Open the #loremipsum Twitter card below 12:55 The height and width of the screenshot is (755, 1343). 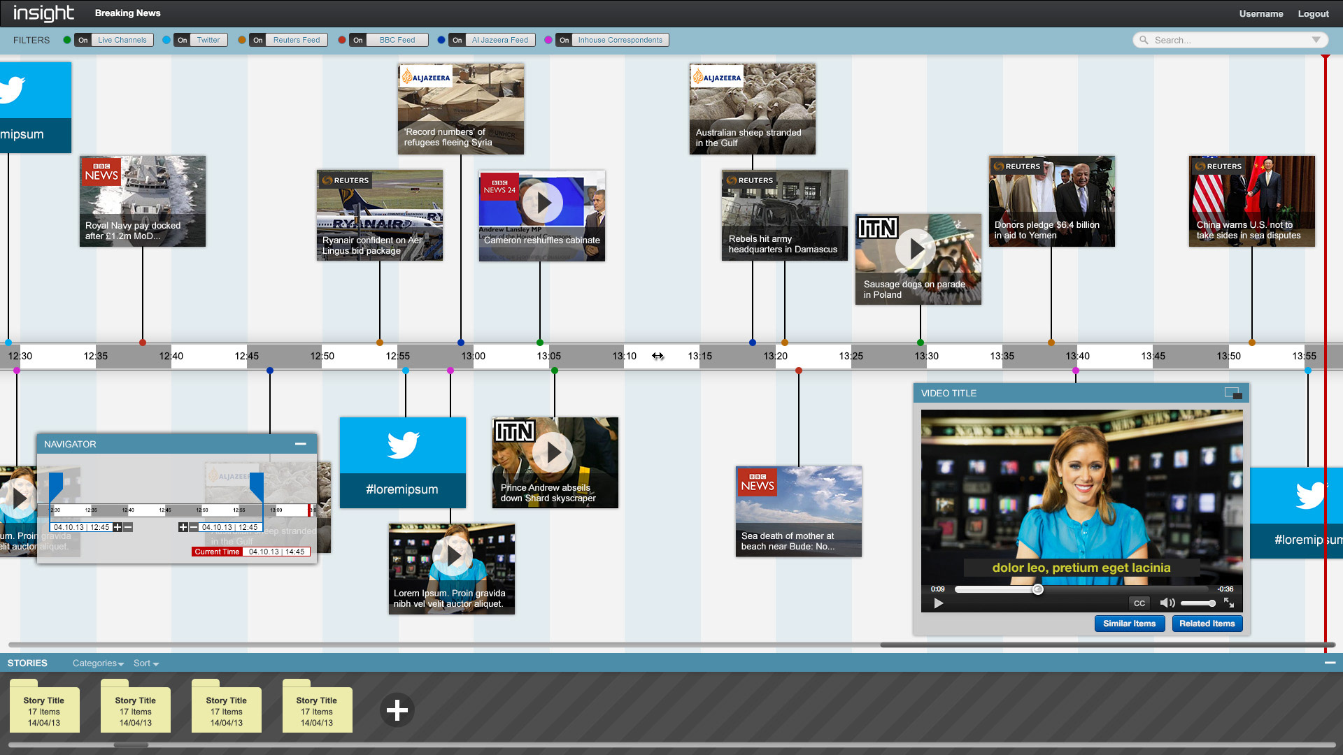pyautogui.click(x=402, y=463)
